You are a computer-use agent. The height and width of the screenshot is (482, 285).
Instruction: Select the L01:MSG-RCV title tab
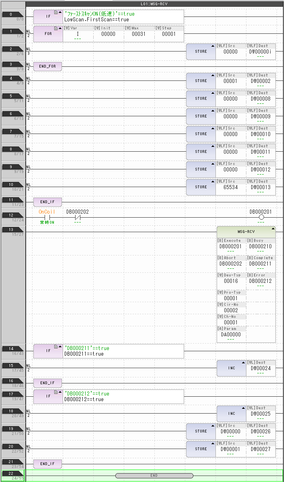pyautogui.click(x=154, y=3)
